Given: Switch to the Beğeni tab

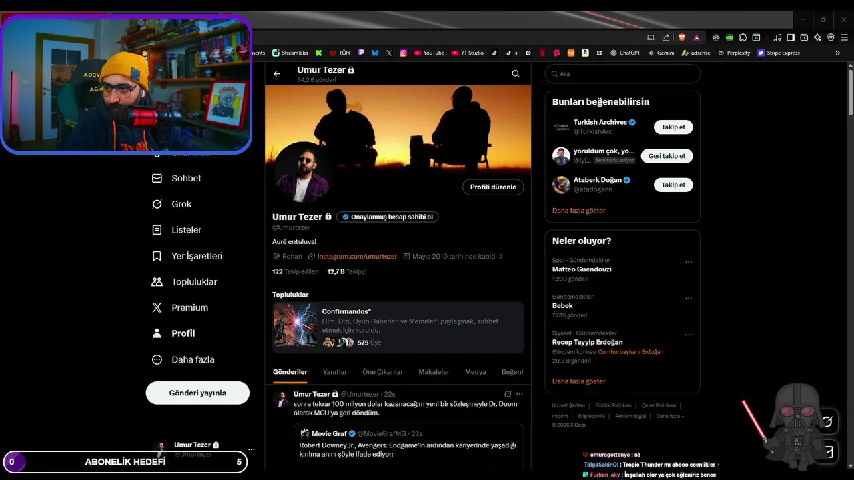Looking at the screenshot, I should (512, 372).
